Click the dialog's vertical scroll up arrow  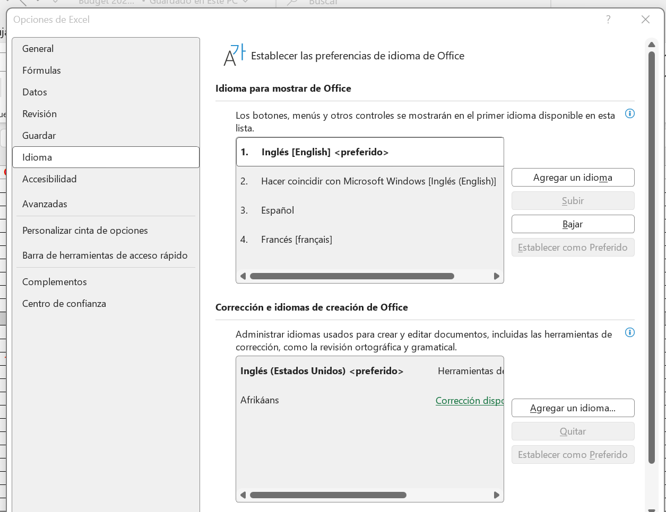point(652,45)
